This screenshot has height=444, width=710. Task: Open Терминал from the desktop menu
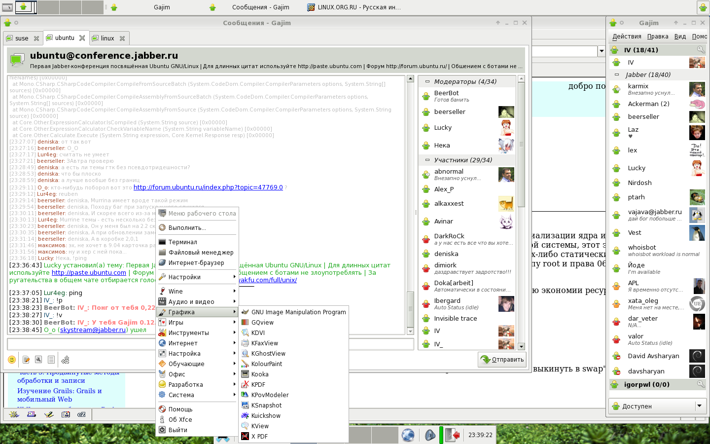pyautogui.click(x=197, y=242)
